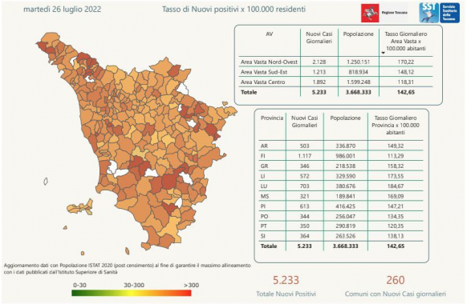Viewport: 467px width, 304px height.
Task: Click Comuni con Nuovi Casi giornalieri caption
Action: 396,294
